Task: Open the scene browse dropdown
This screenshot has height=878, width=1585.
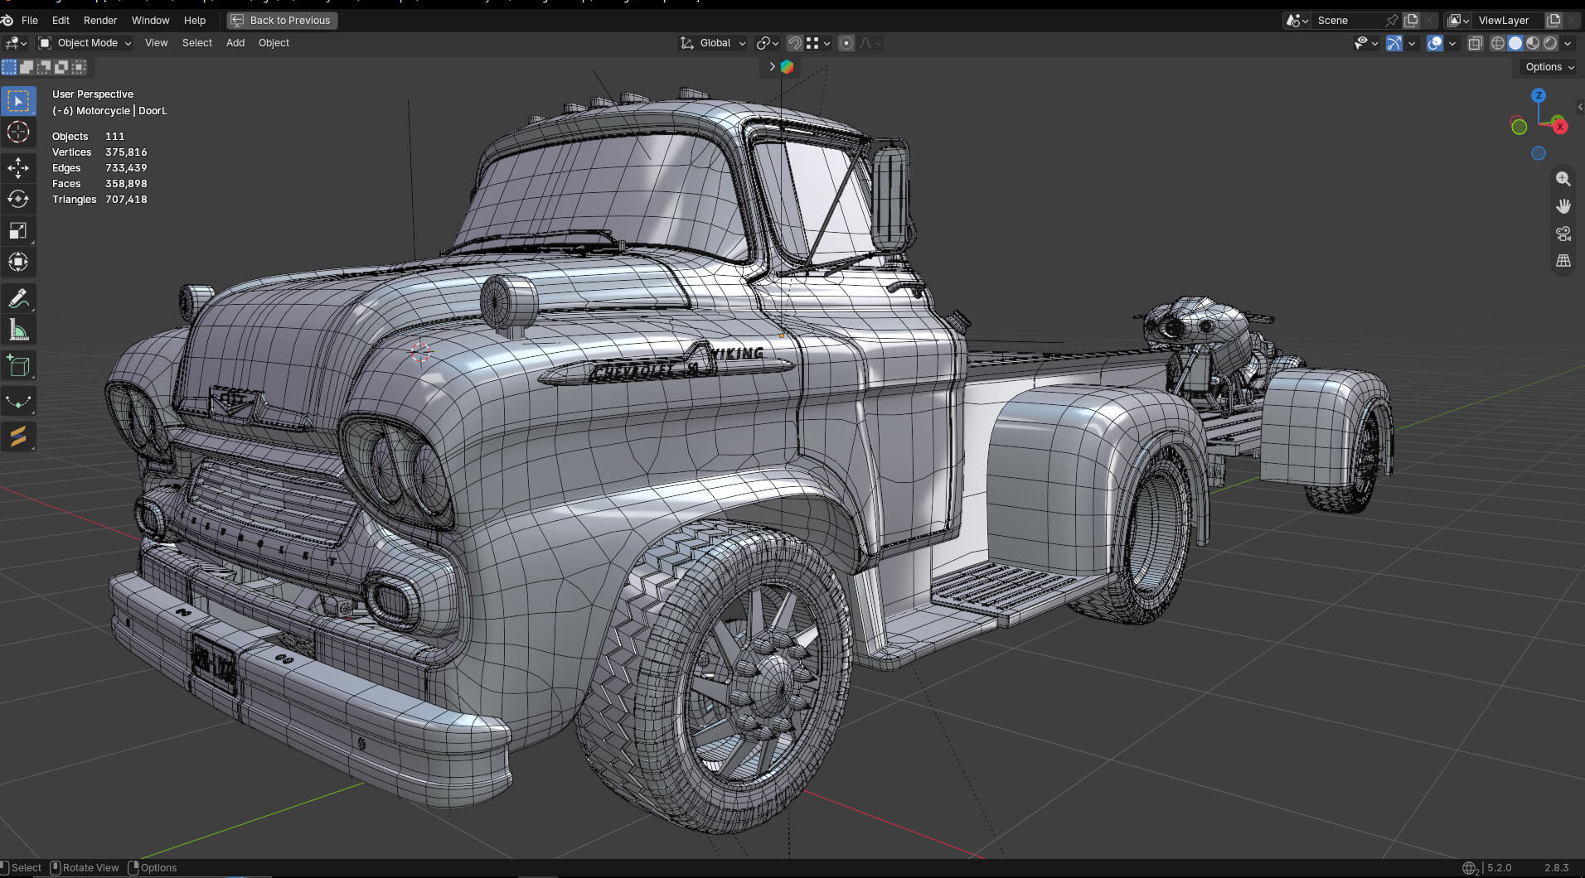Action: 1297,20
